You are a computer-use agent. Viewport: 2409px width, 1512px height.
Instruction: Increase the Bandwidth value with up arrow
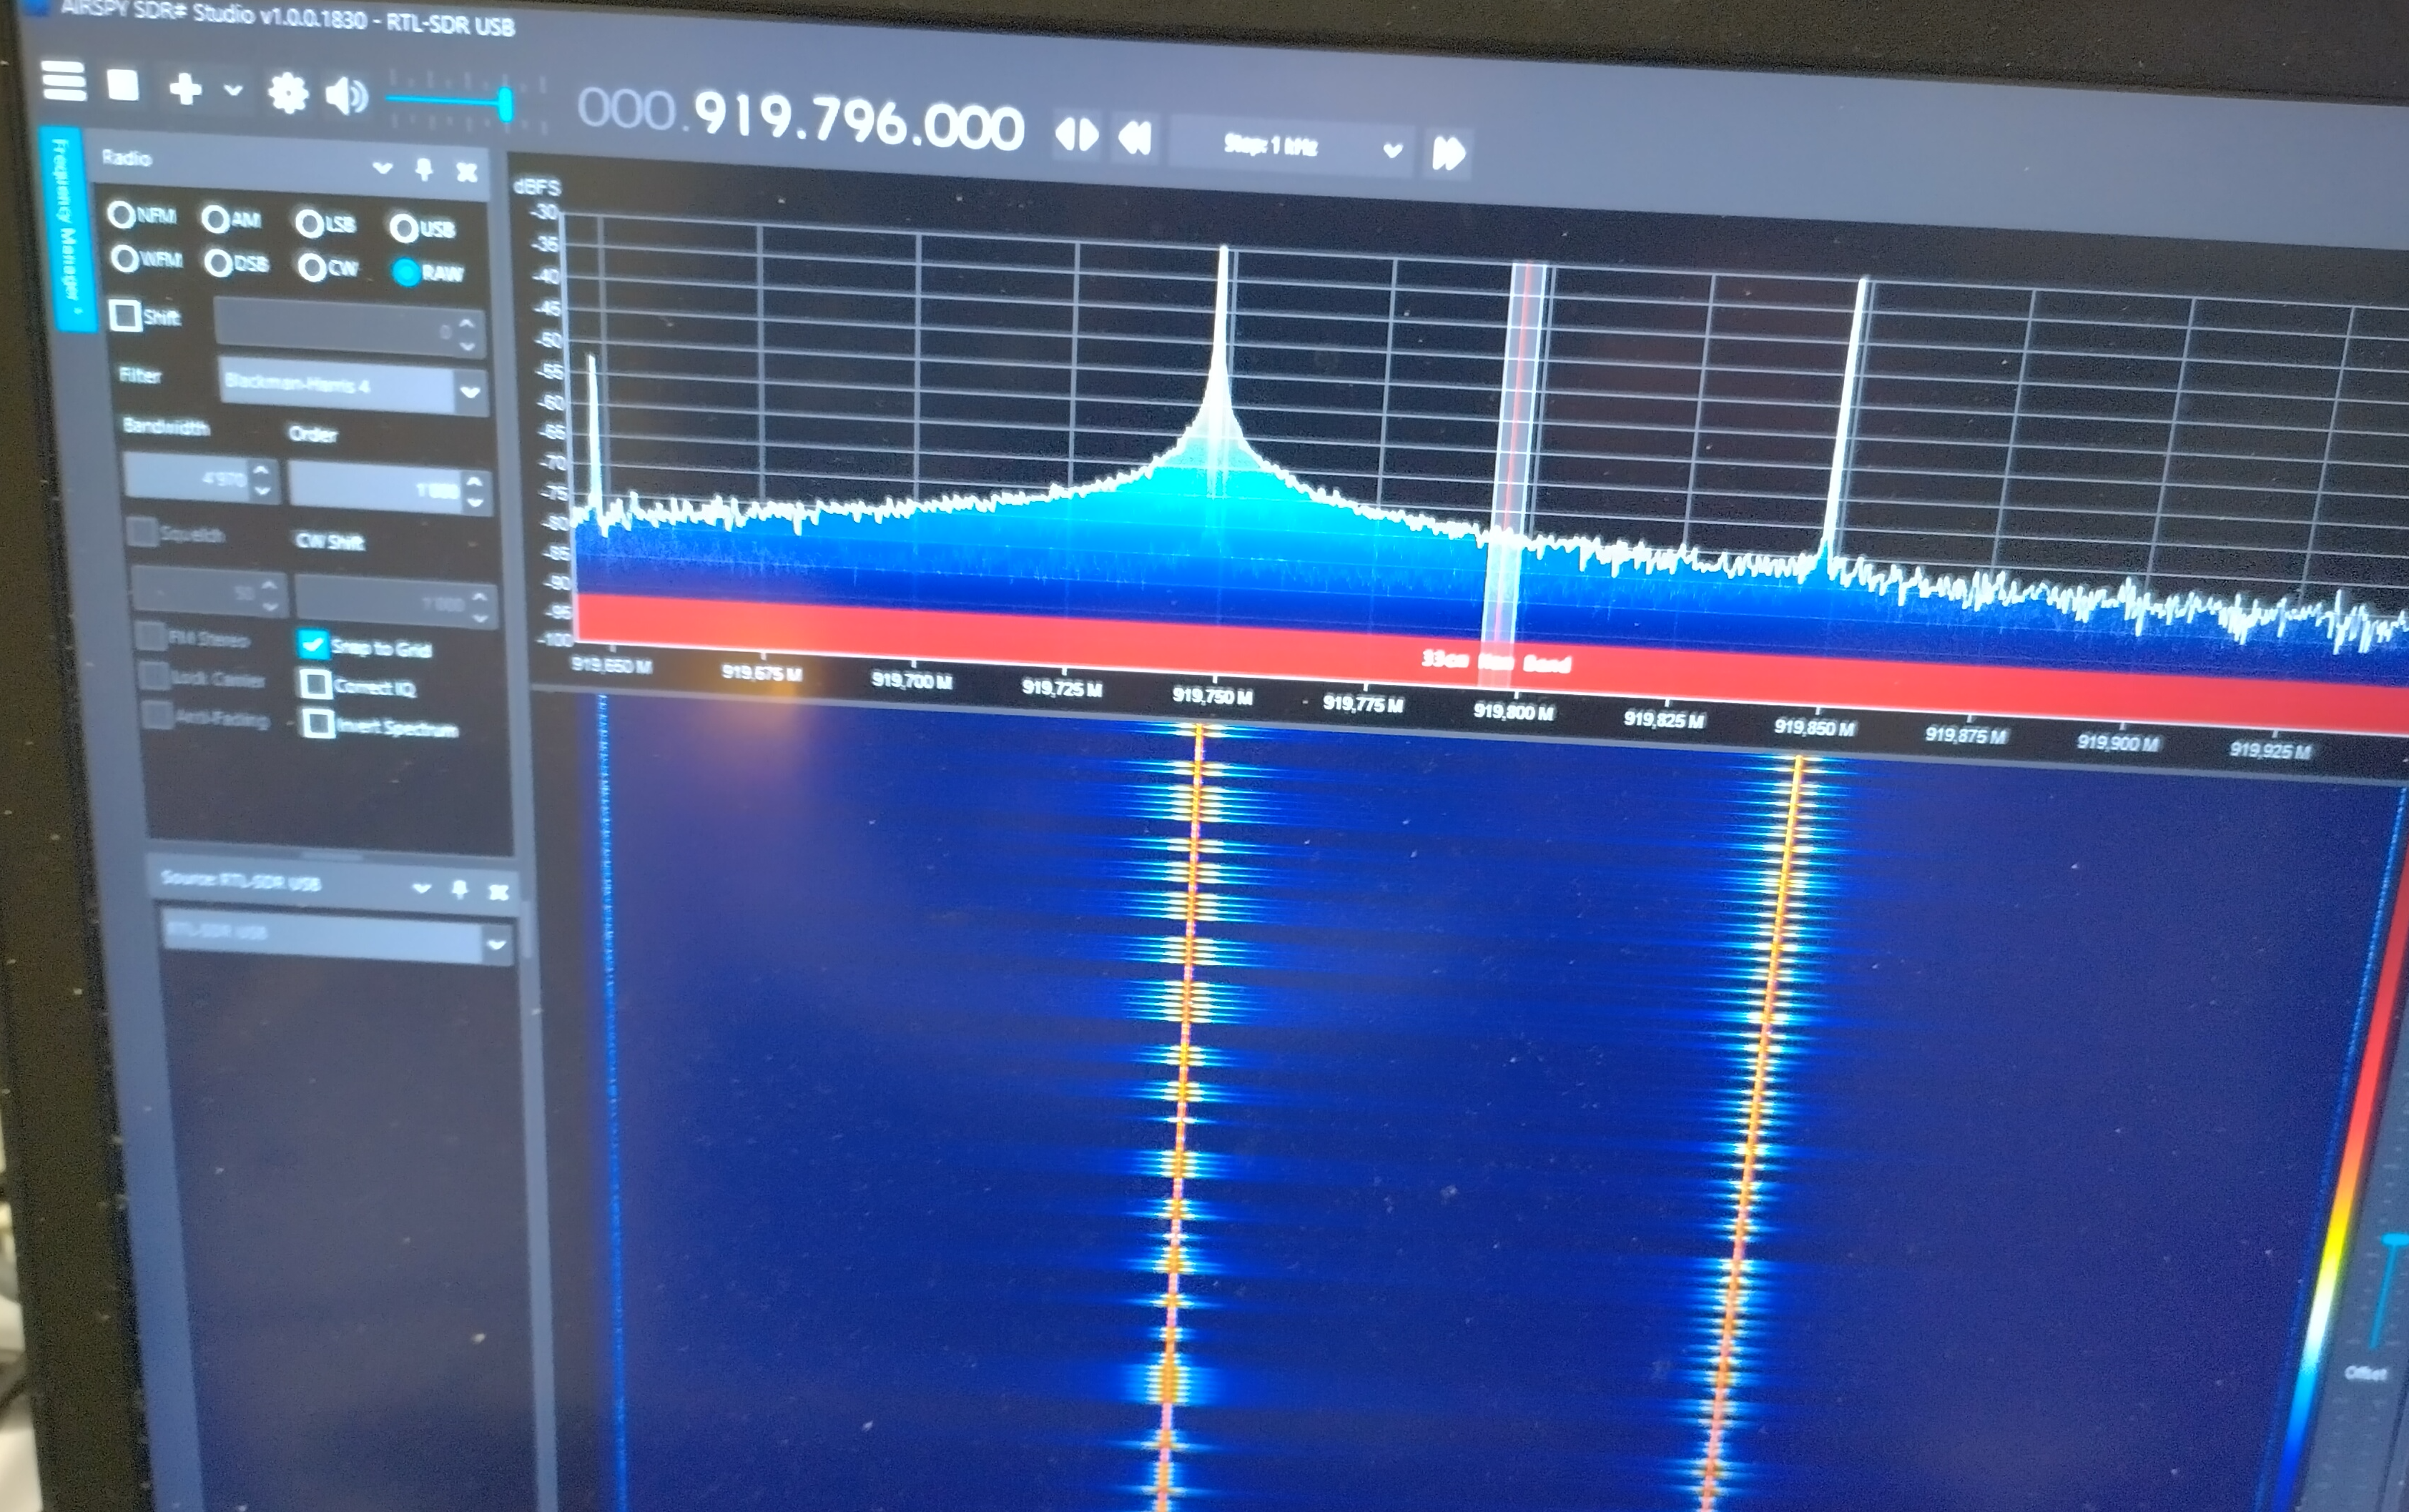tap(262, 468)
